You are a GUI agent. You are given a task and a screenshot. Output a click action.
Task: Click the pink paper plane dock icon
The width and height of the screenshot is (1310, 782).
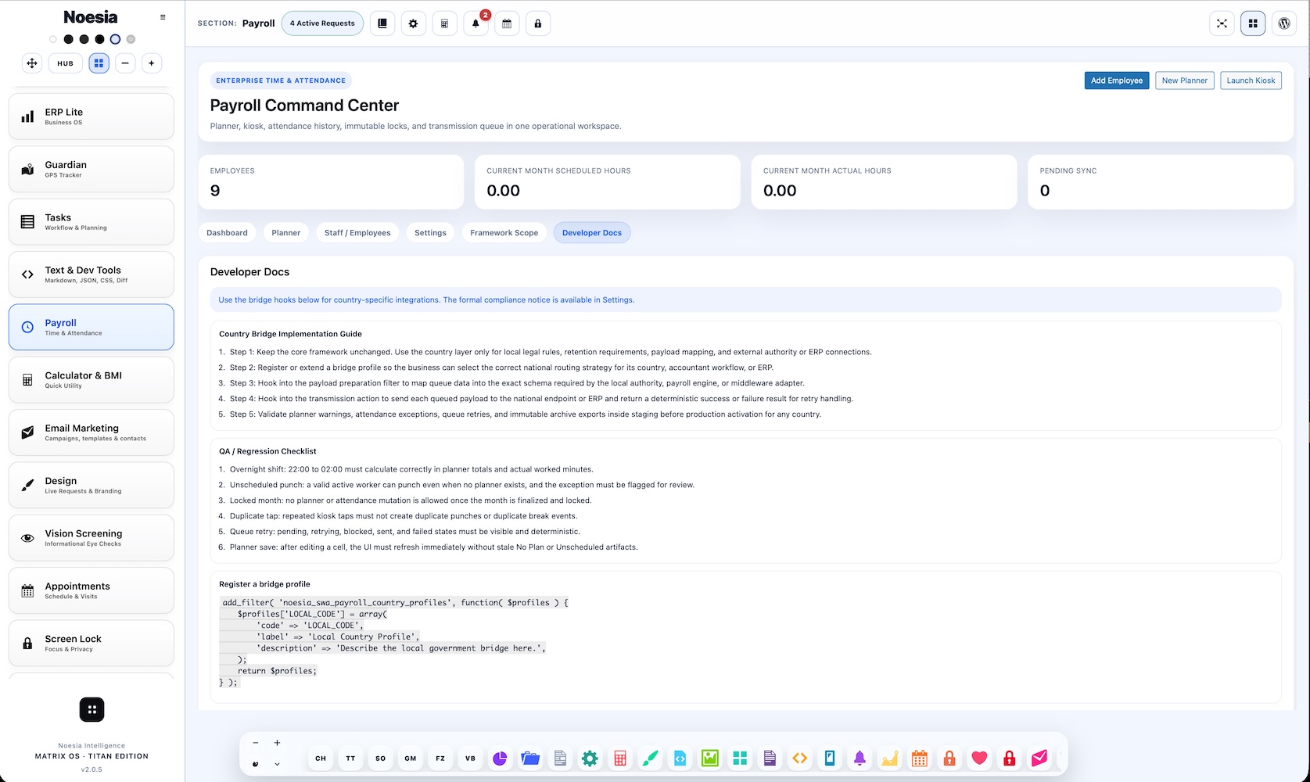[1039, 758]
